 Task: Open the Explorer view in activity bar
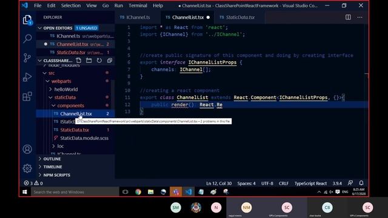pos(27,20)
